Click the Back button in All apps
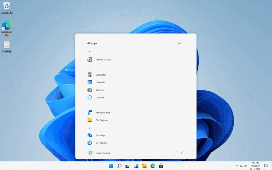 coord(179,43)
